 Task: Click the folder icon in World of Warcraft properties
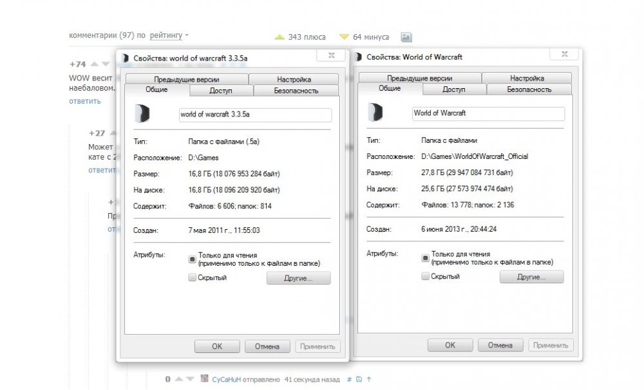point(375,112)
